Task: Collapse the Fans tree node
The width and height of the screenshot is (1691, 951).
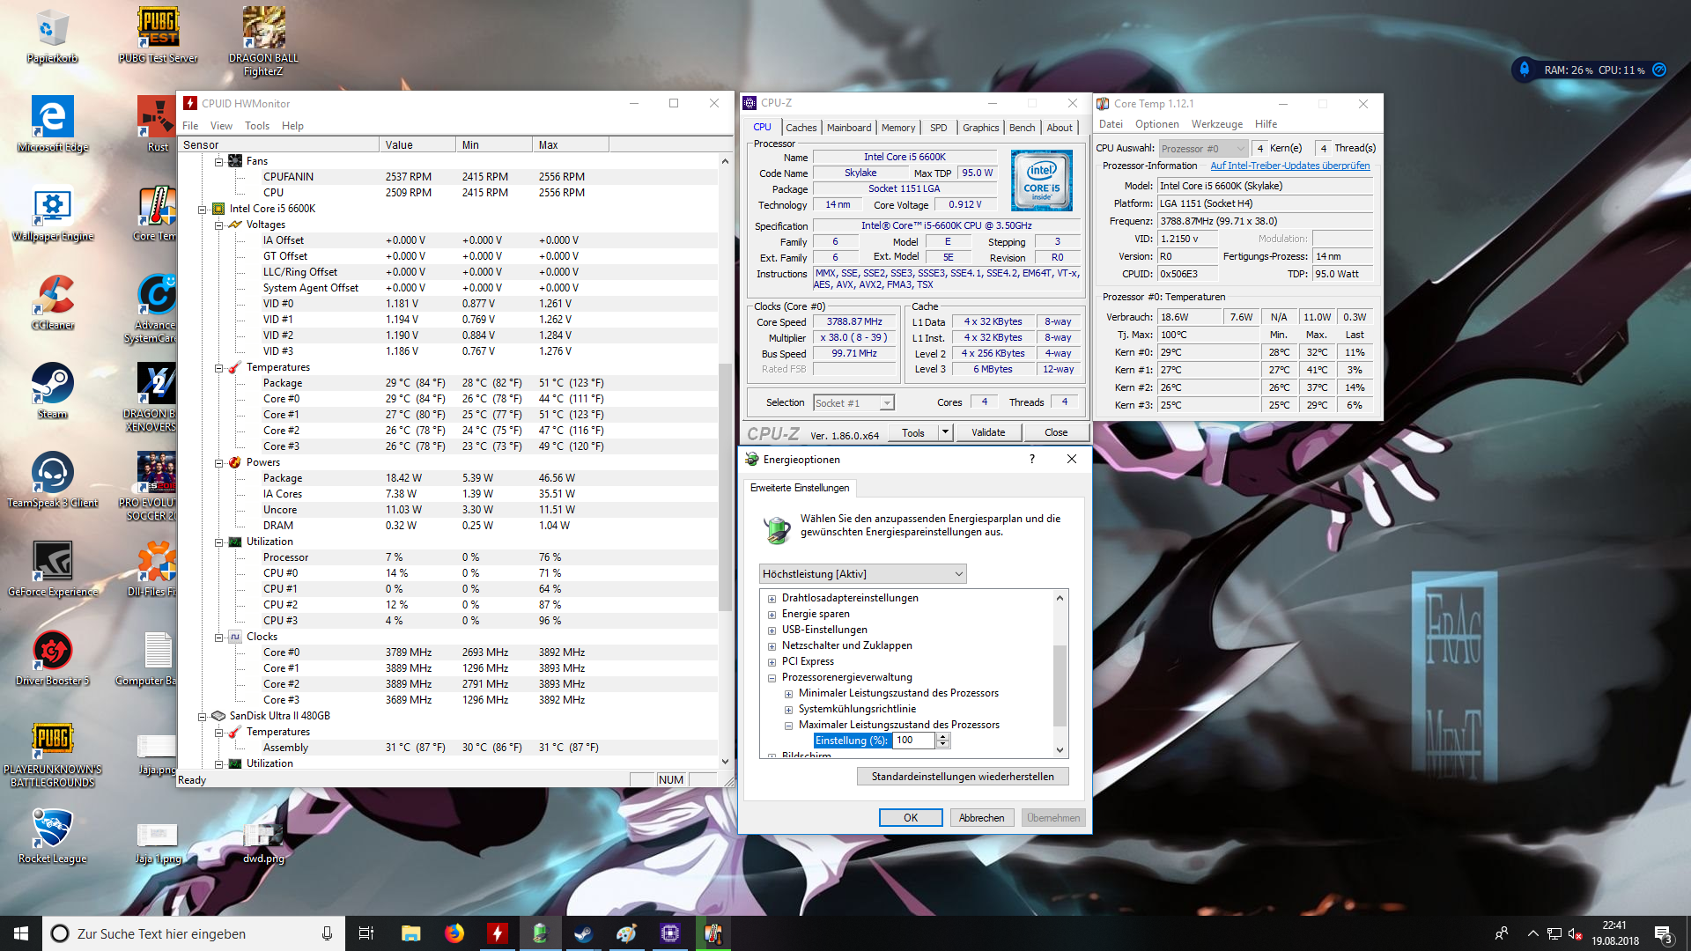Action: point(218,161)
